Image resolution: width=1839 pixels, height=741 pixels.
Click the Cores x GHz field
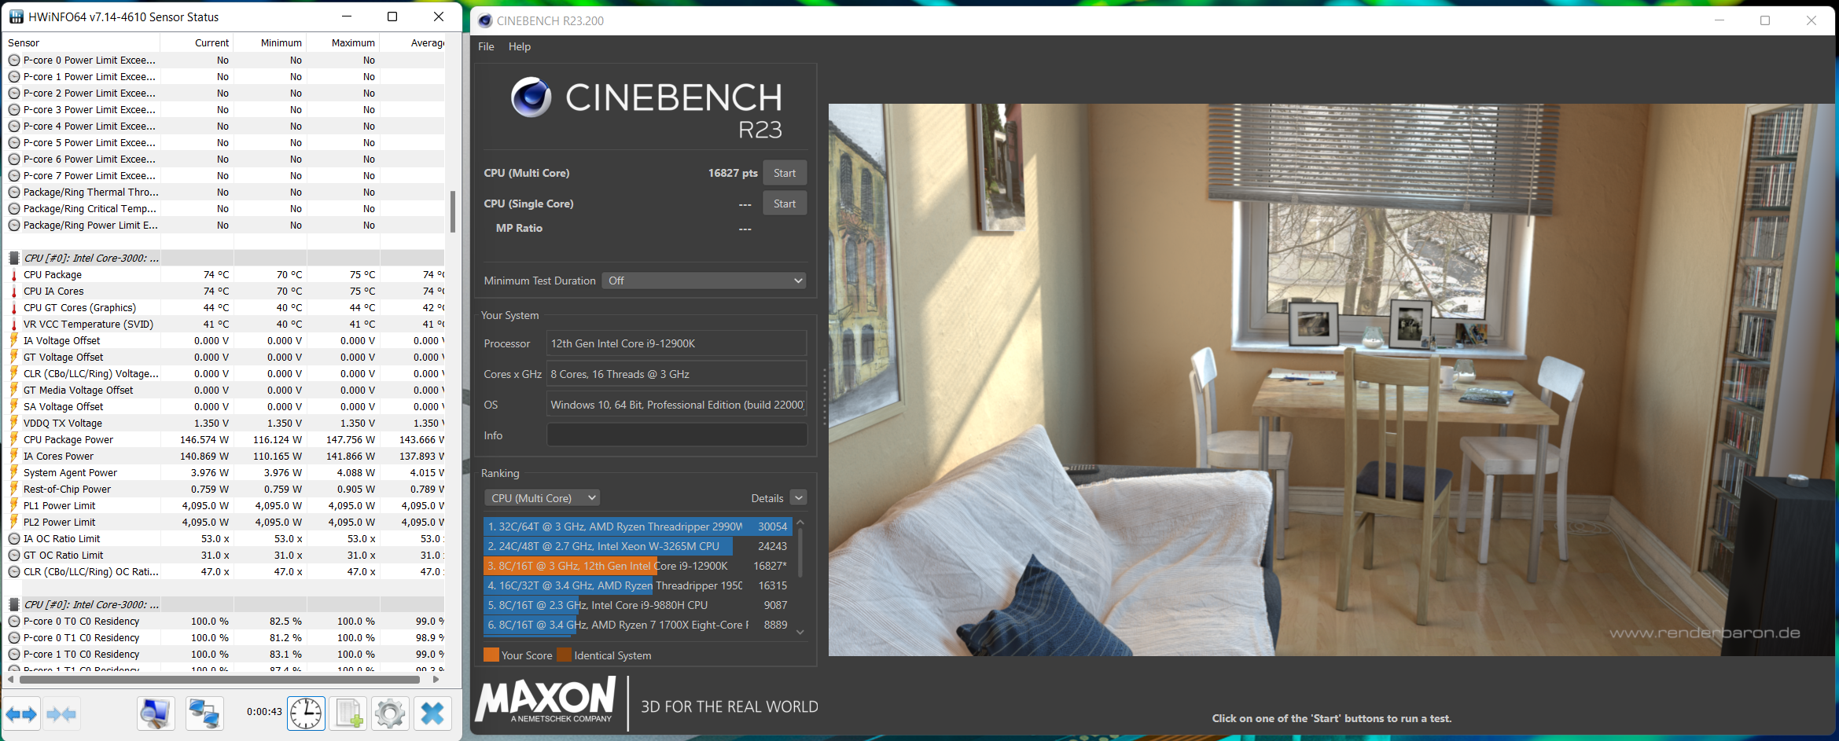tap(677, 374)
